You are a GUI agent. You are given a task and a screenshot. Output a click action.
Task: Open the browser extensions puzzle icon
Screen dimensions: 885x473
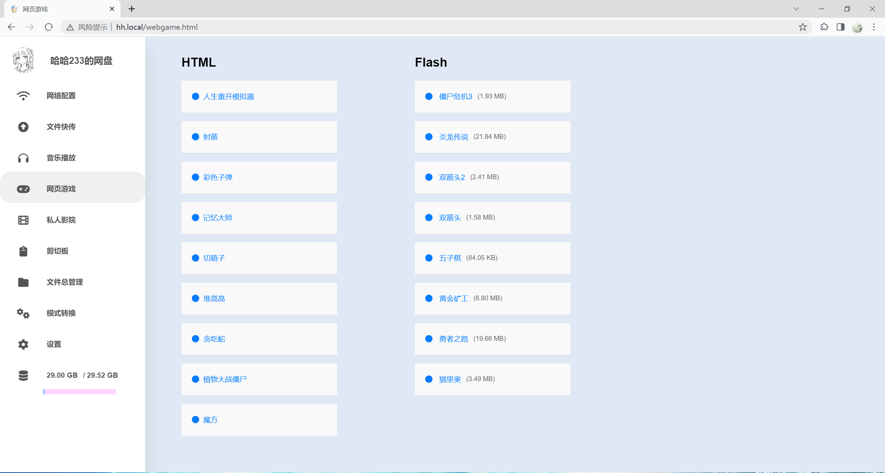(824, 27)
